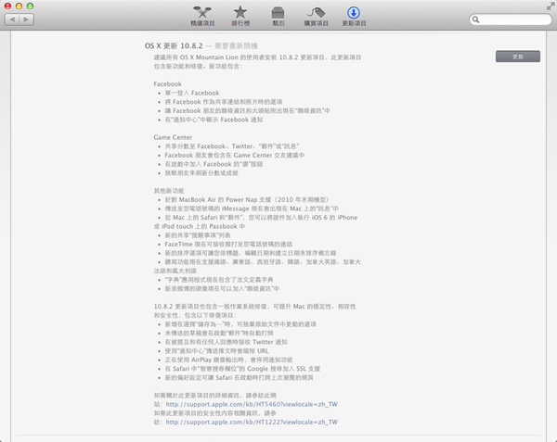Click the search magnifier icon
Viewport: 557px width, 442px height.
tap(475, 19)
